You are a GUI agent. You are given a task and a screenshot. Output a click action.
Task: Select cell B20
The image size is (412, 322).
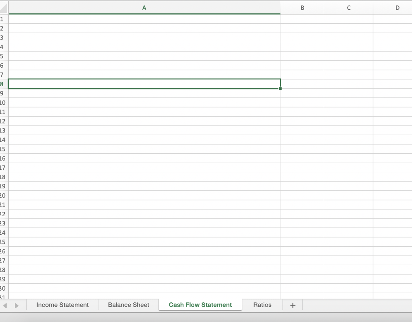(302, 195)
